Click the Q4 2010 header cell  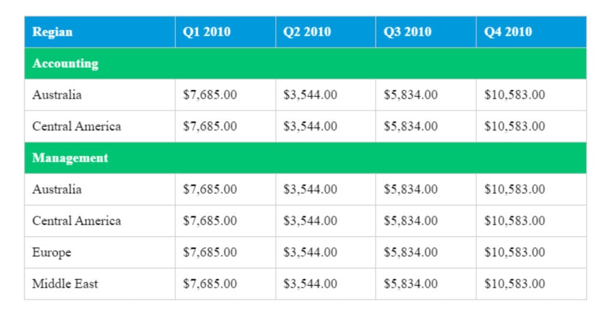[531, 32]
